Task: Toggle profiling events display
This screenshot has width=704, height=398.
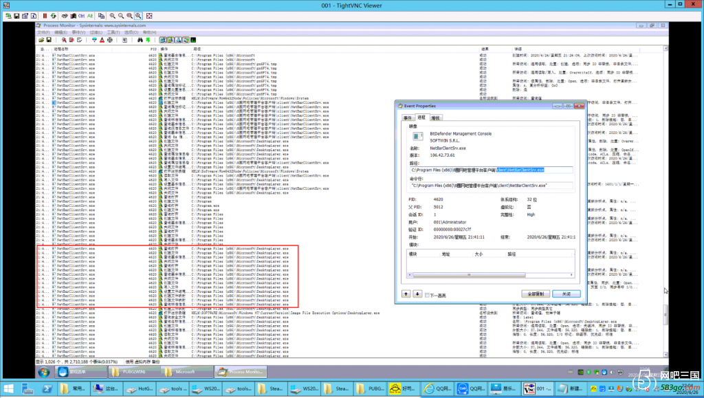Action: point(193,40)
